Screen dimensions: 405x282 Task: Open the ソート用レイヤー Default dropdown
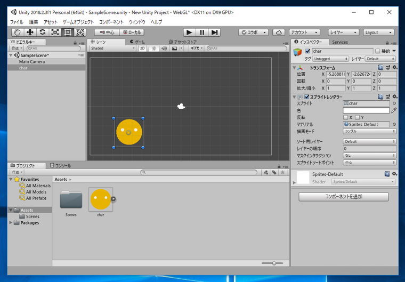click(370, 141)
